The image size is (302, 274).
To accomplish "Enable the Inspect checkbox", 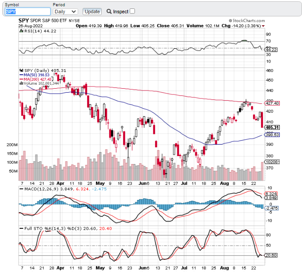I will coord(132,11).
